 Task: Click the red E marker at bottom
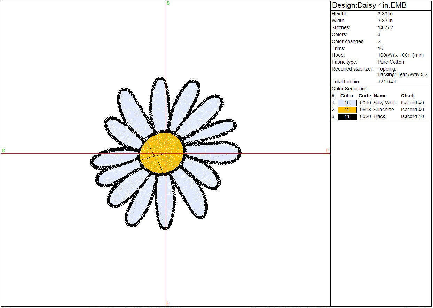tap(168, 303)
